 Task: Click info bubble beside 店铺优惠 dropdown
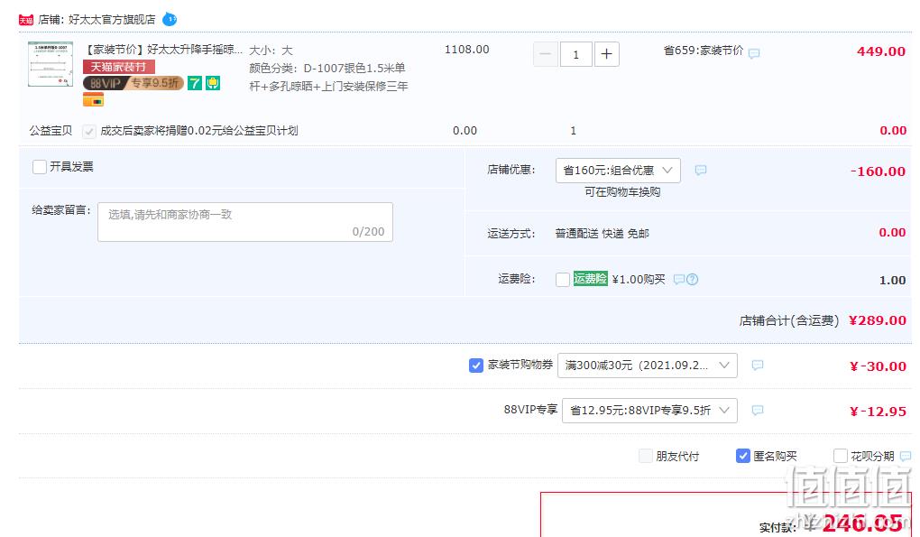(701, 171)
